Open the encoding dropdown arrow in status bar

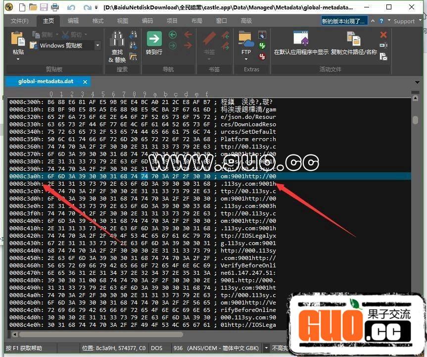267,348
